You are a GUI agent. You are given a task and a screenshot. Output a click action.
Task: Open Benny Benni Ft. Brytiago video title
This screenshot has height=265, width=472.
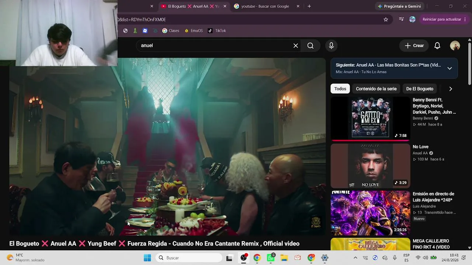tap(434, 106)
